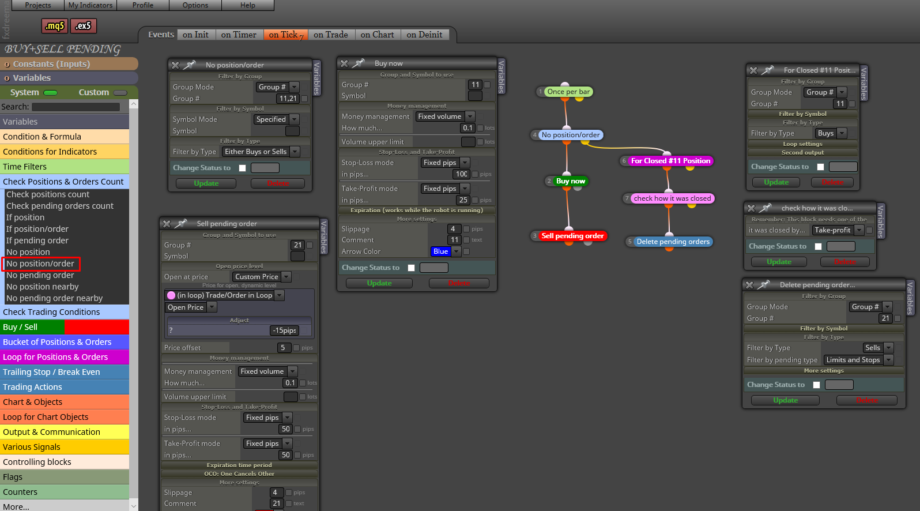Pick the Blue arrow color swatch

click(441, 251)
